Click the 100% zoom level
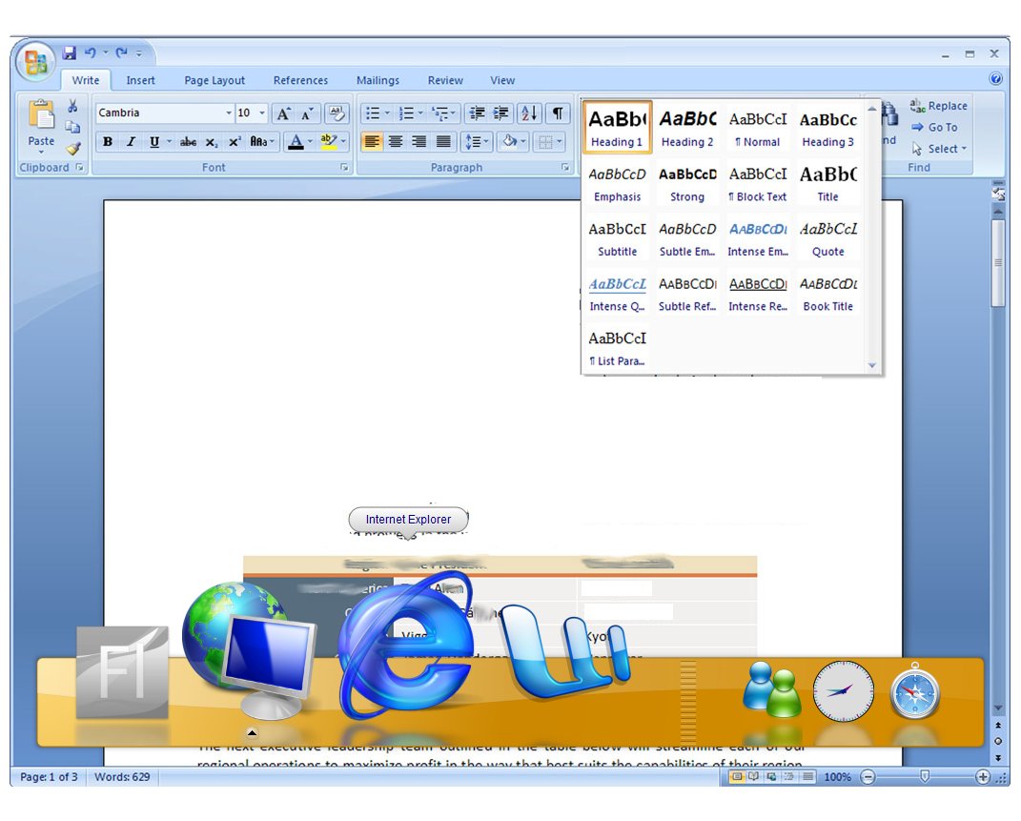 (837, 777)
